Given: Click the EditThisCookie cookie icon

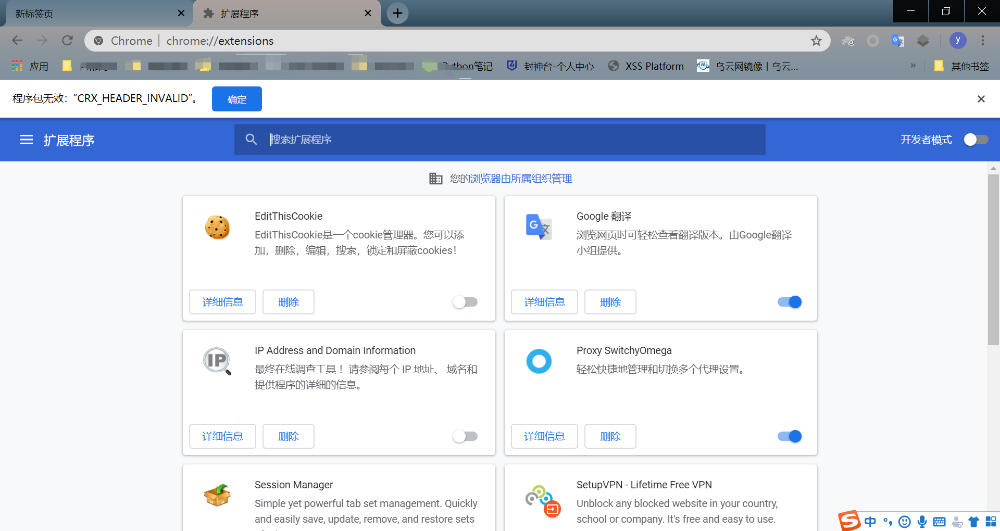Looking at the screenshot, I should point(217,227).
